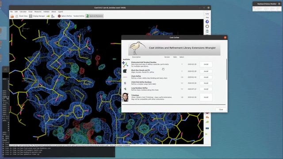Install Black Box Morph and Fit extension

(206, 71)
